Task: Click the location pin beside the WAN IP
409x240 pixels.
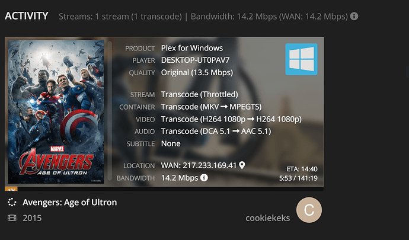Action: tap(242, 165)
